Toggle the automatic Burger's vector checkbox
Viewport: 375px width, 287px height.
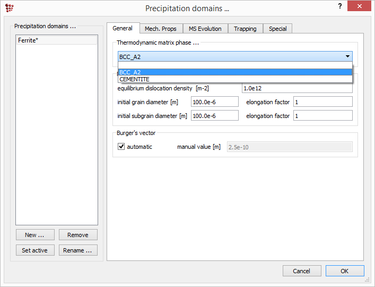[121, 147]
